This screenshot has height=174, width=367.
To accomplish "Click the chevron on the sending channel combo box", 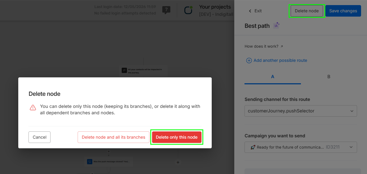I will click(x=352, y=111).
